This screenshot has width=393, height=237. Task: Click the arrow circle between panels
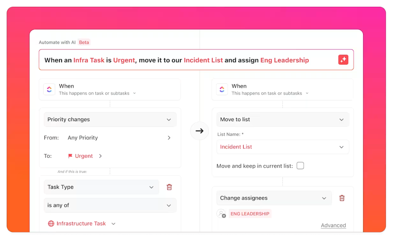click(199, 131)
